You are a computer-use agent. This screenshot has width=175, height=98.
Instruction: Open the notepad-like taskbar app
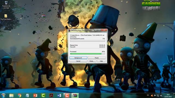27,96
